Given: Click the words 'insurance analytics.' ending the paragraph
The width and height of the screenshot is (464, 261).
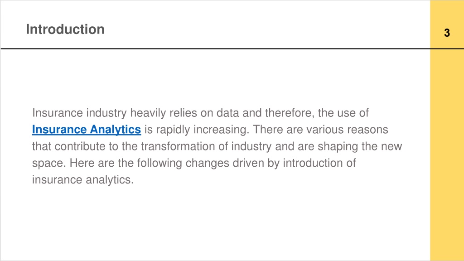Looking at the screenshot, I should 83,179.
